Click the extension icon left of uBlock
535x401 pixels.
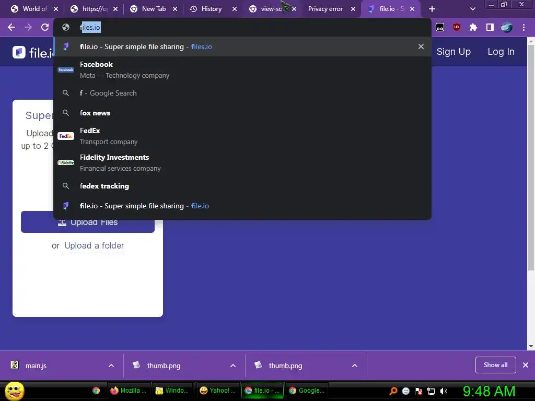[440, 27]
